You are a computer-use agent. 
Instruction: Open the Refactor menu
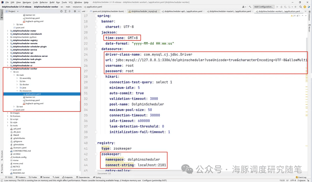(44, 2)
